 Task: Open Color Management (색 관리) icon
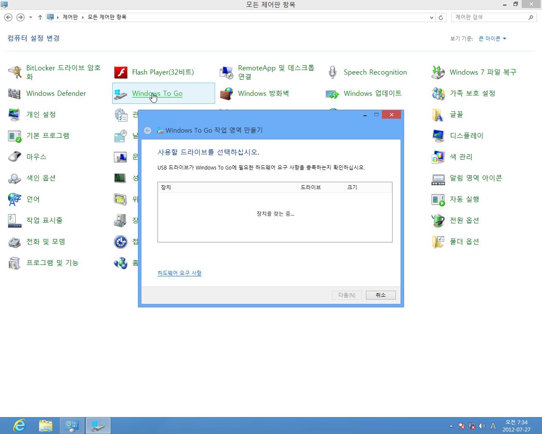coord(438,157)
